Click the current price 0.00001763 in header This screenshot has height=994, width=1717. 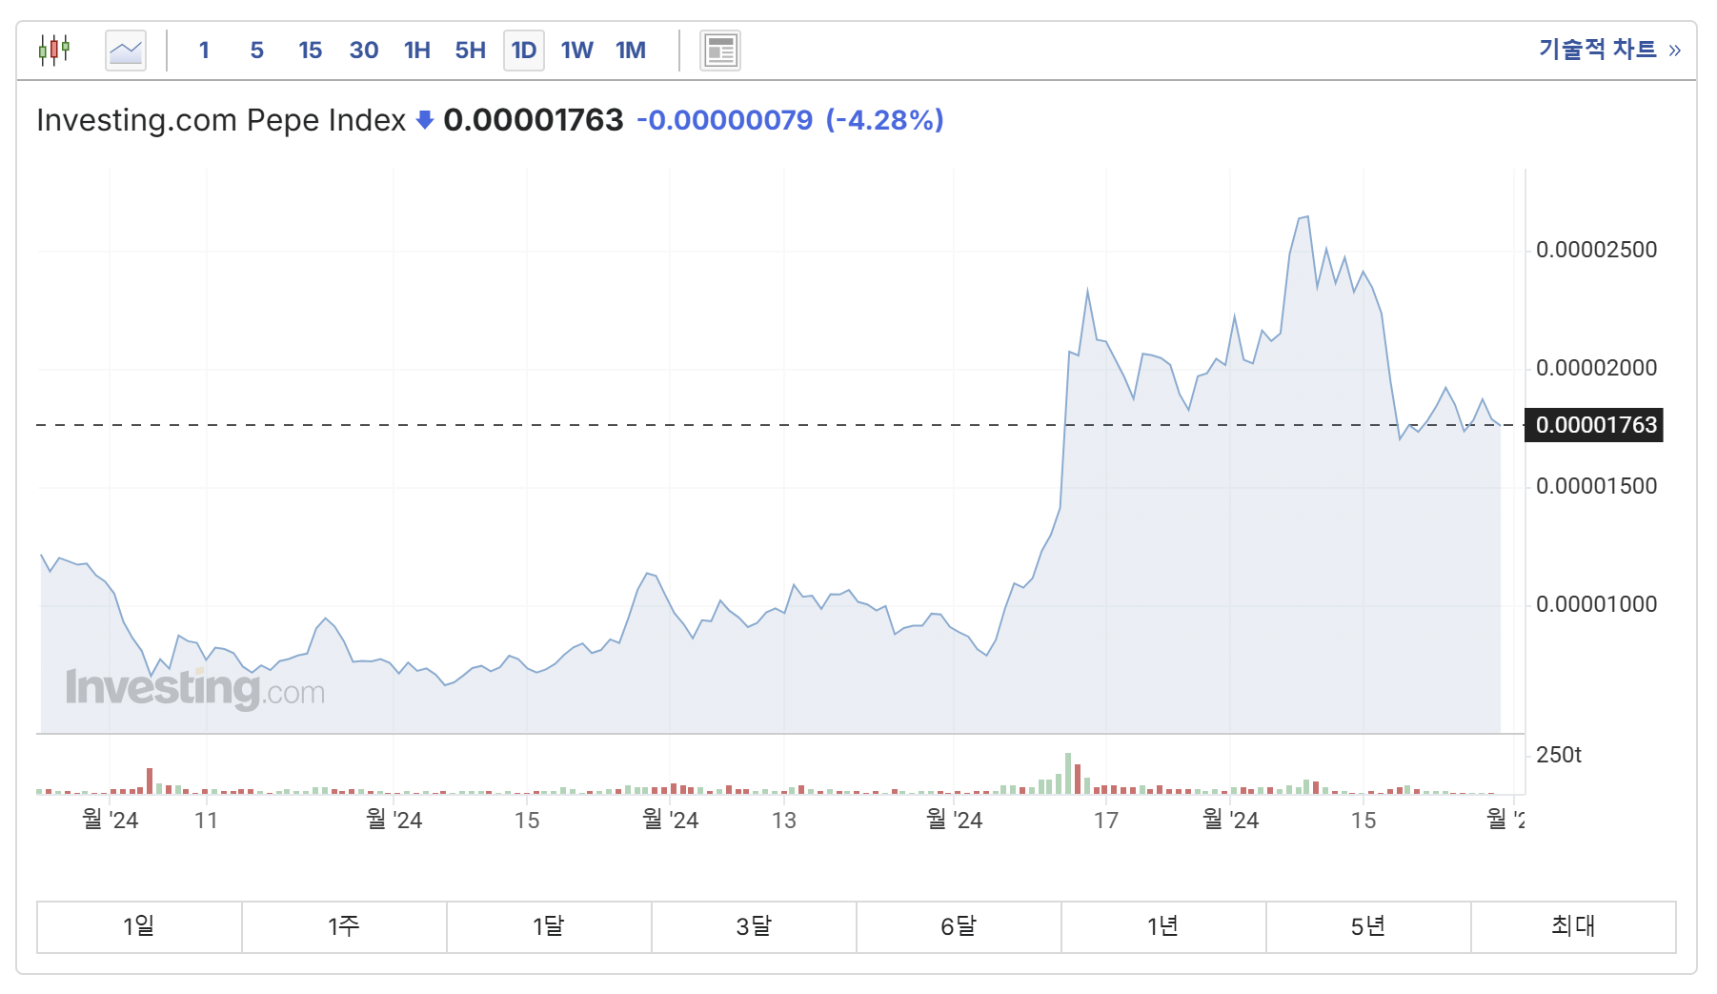534,120
